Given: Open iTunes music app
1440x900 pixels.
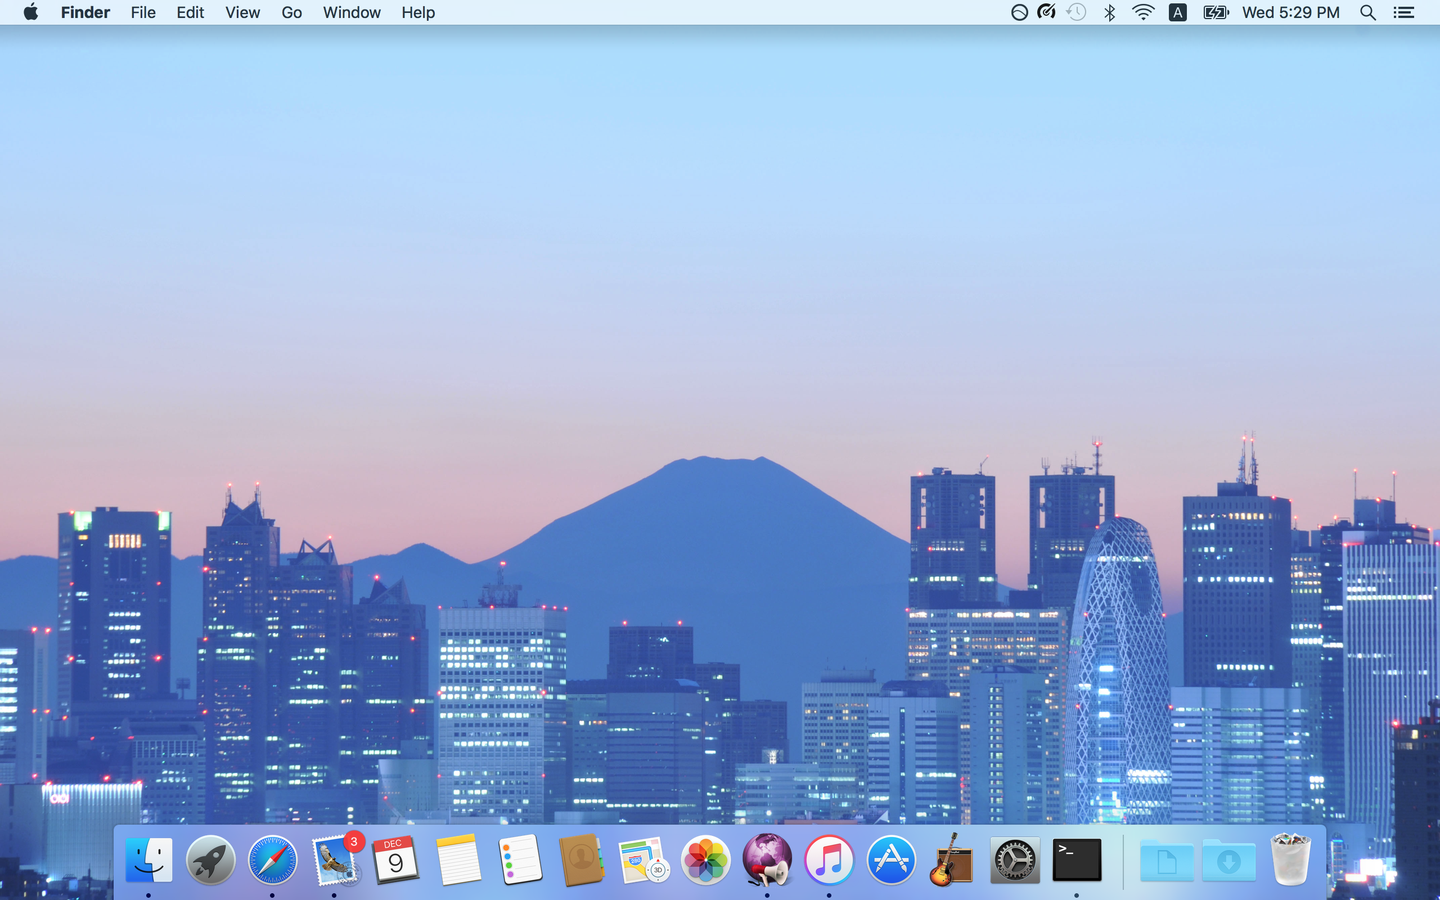Looking at the screenshot, I should pos(829,860).
